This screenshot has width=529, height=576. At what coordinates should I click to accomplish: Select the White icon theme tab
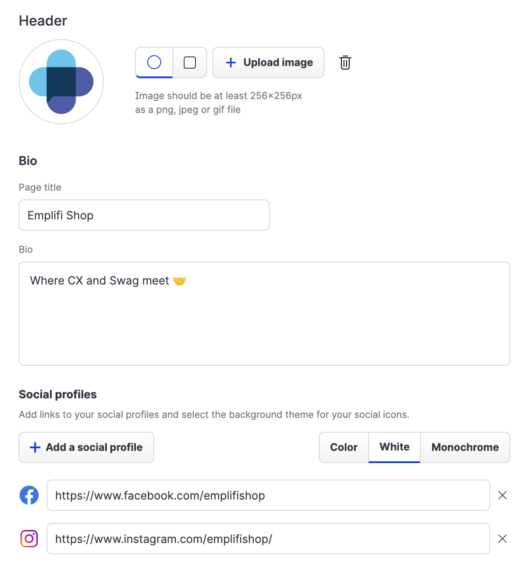point(394,447)
